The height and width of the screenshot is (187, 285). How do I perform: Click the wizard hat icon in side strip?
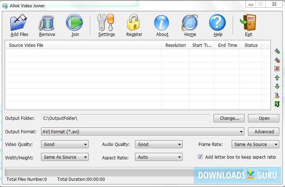tap(277, 95)
